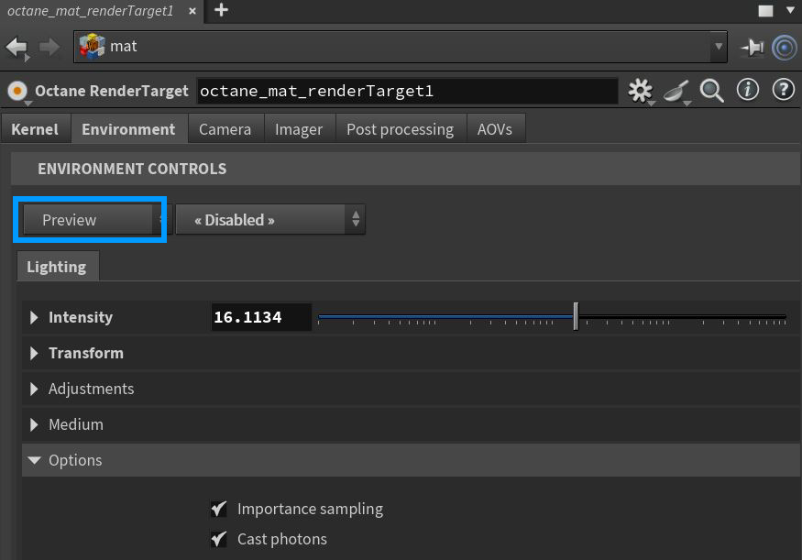
Task: Open the Post processing tab
Action: pyautogui.click(x=400, y=129)
